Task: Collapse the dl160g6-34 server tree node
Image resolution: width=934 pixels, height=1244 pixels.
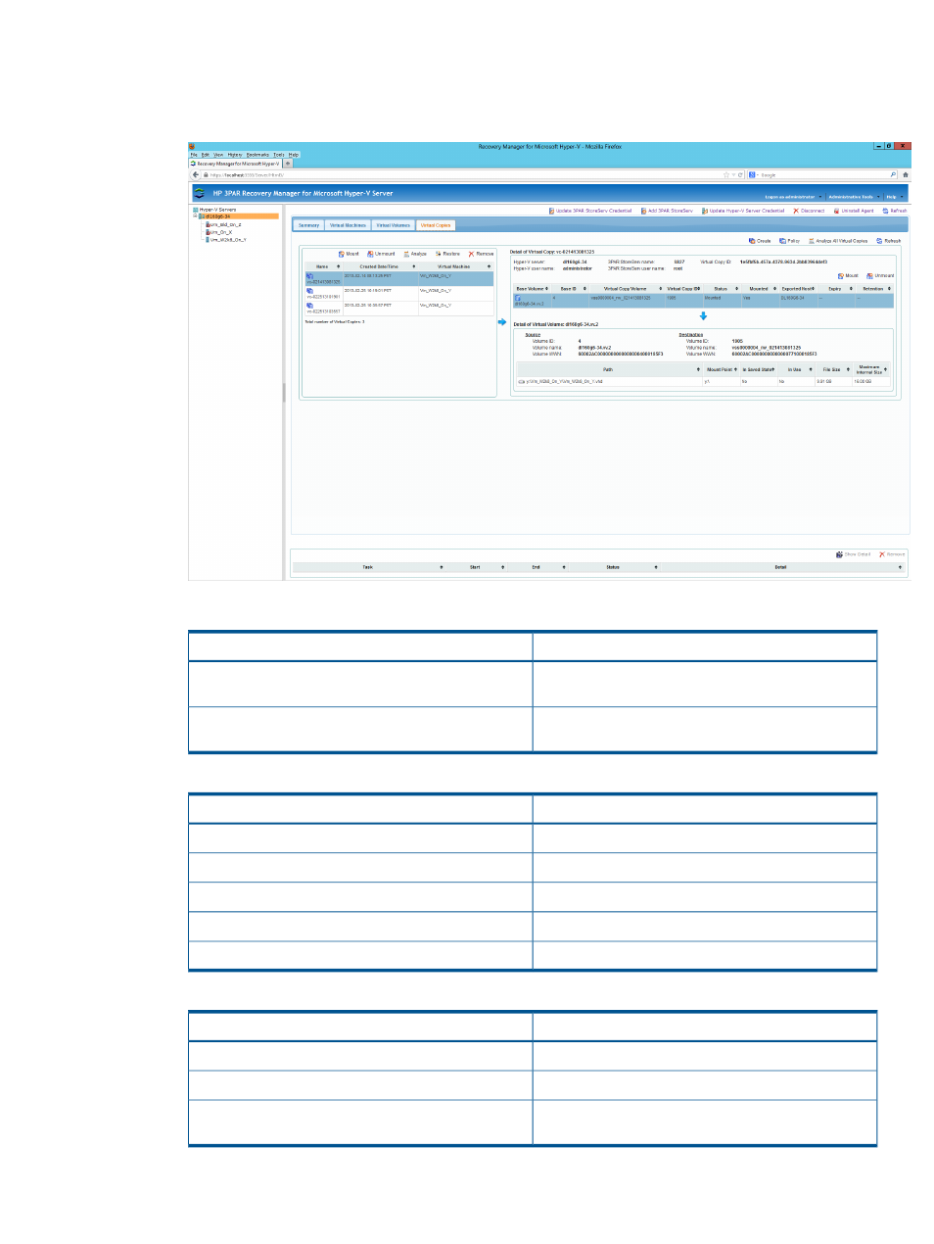Action: click(195, 216)
